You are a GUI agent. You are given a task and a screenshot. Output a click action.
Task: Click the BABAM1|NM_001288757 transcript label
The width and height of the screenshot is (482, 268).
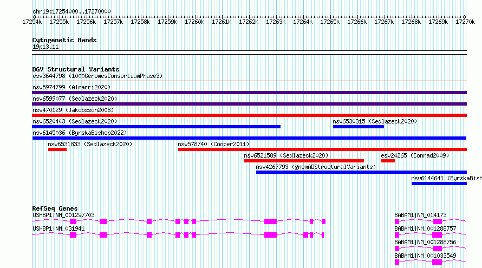[426, 228]
